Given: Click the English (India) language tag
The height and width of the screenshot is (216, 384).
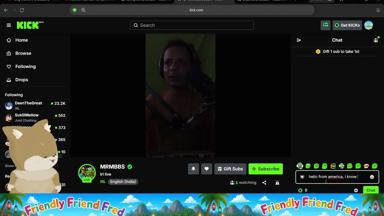Looking at the screenshot, I should pyautogui.click(x=123, y=182).
